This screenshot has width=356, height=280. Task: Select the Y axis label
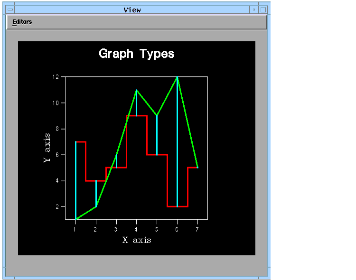47,148
